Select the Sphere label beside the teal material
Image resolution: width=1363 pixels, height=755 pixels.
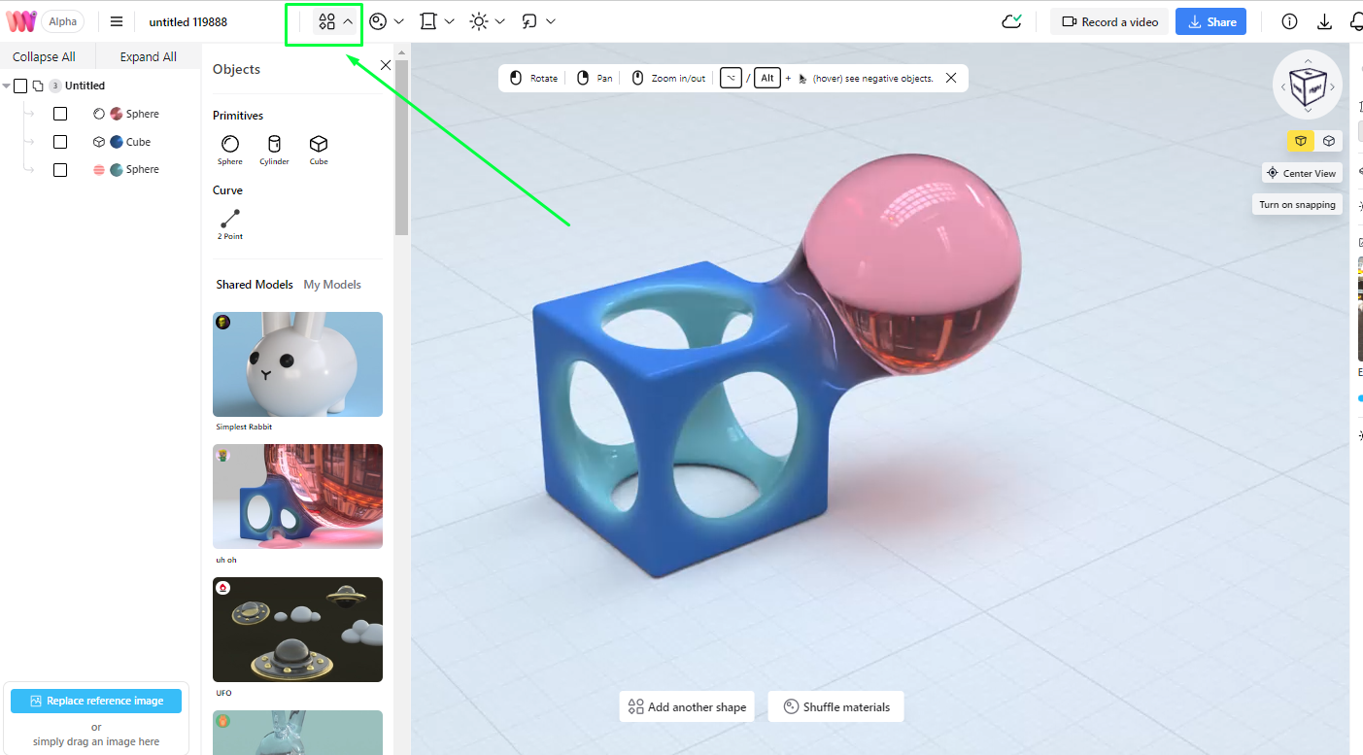(x=142, y=169)
